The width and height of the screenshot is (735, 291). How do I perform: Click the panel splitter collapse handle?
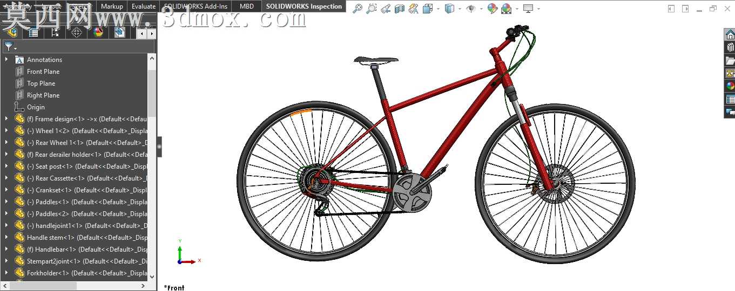[159, 147]
